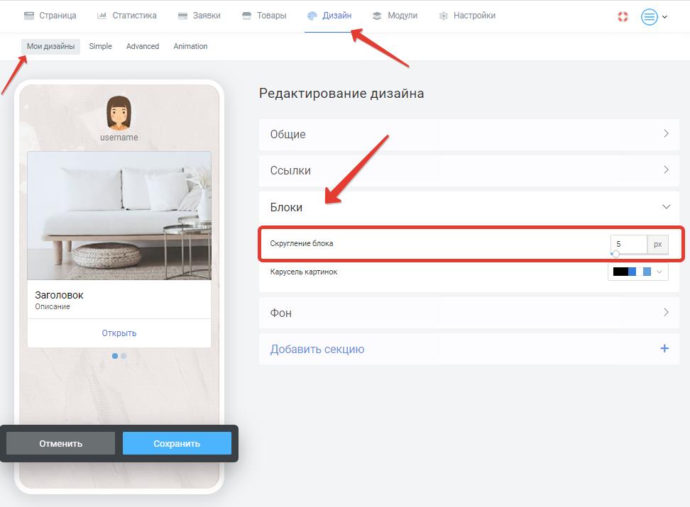
Task: Switch to the Animation designs sub-tab
Action: pos(190,46)
